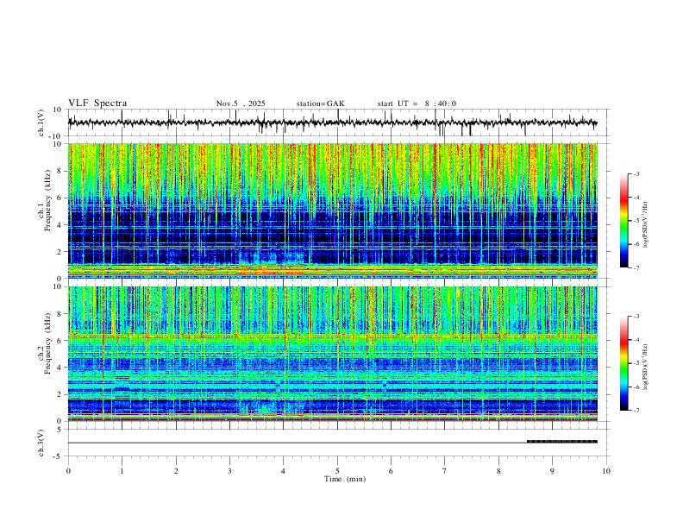
Task: Click the "-7" value on ch.1 color bar
Action: (636, 267)
